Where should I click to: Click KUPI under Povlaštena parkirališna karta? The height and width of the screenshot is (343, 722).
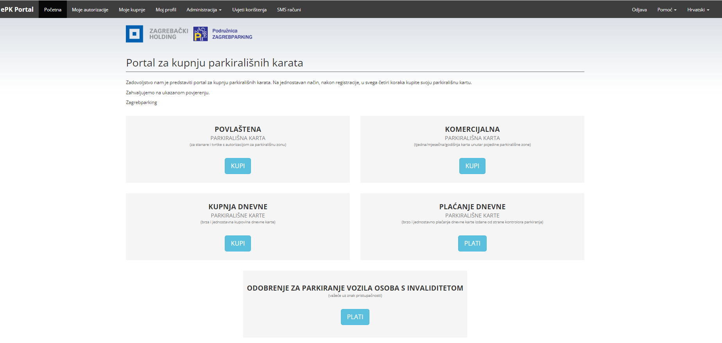point(238,166)
